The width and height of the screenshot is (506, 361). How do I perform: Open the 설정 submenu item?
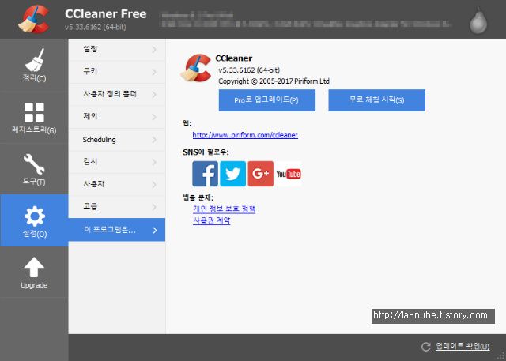point(117,50)
